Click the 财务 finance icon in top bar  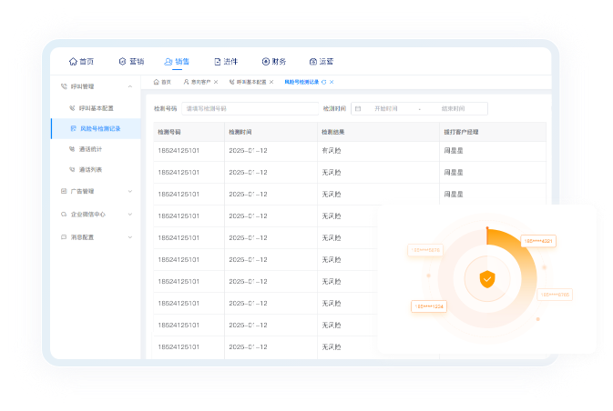[265, 62]
